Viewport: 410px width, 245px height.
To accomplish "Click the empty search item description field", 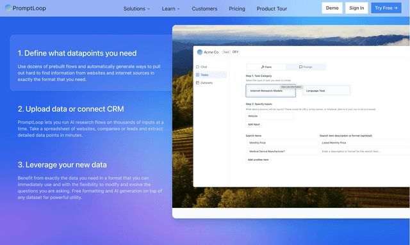I will pyautogui.click(x=365, y=151).
